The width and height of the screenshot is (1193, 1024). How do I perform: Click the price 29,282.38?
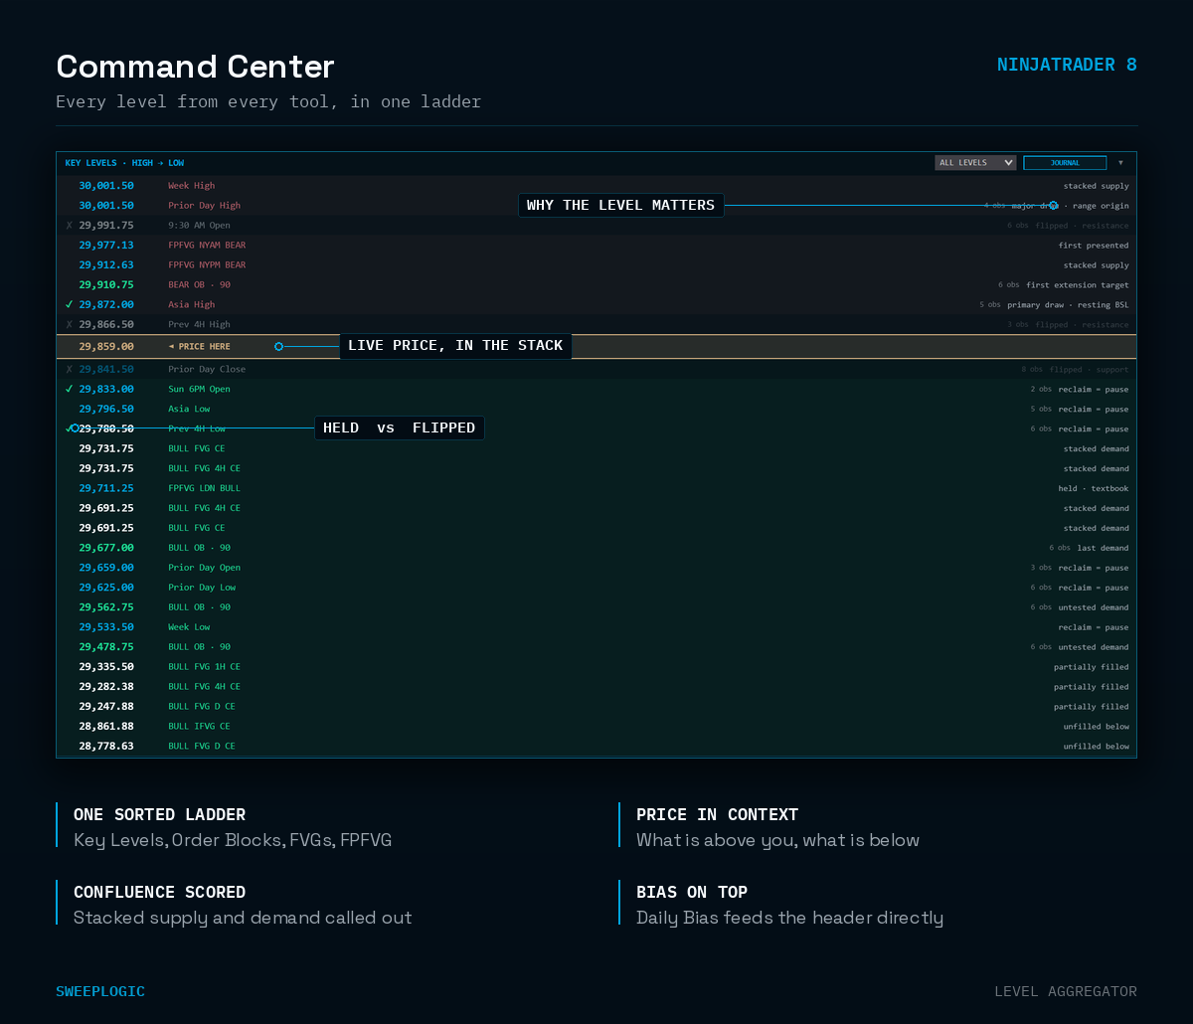(106, 687)
